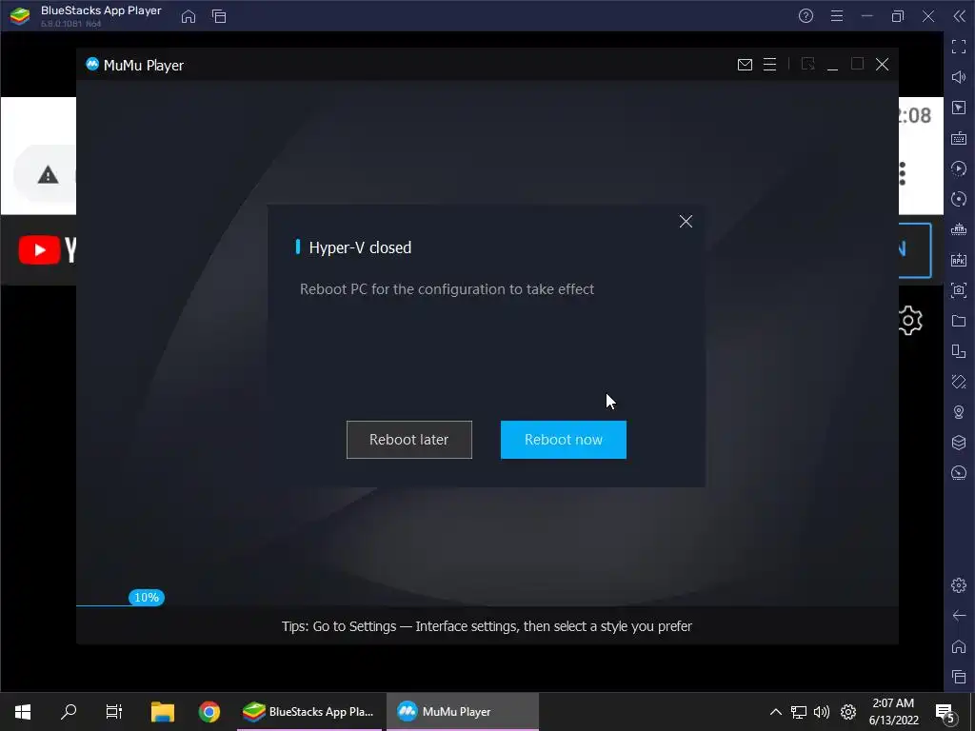Dismiss the Hyper-V closed dialog
The height and width of the screenshot is (731, 975).
coord(686,221)
